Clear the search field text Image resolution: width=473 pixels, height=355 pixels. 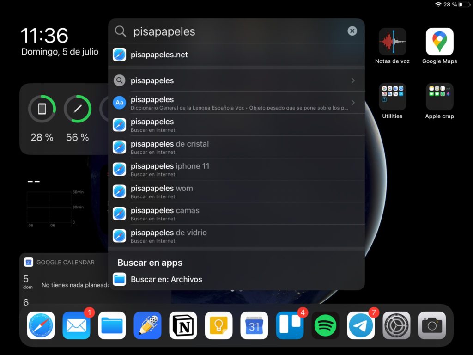[x=352, y=31]
